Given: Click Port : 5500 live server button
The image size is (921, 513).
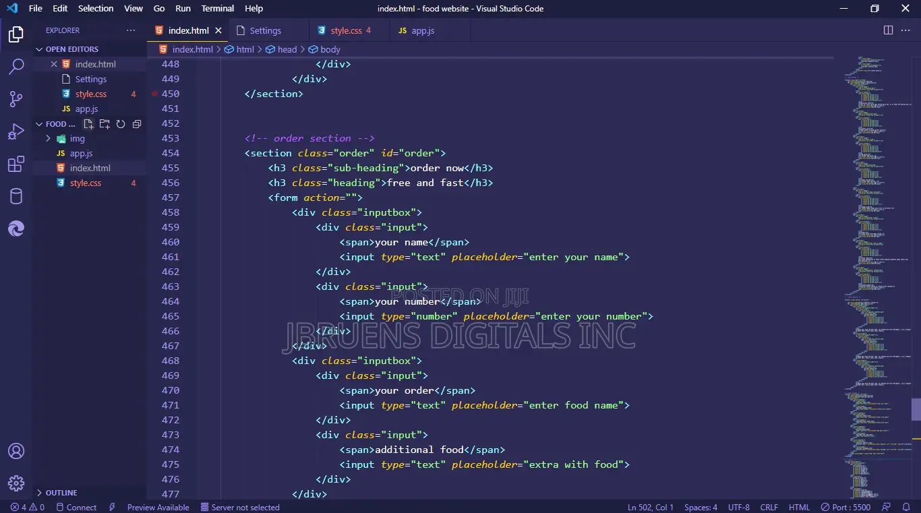Looking at the screenshot, I should click(x=845, y=507).
